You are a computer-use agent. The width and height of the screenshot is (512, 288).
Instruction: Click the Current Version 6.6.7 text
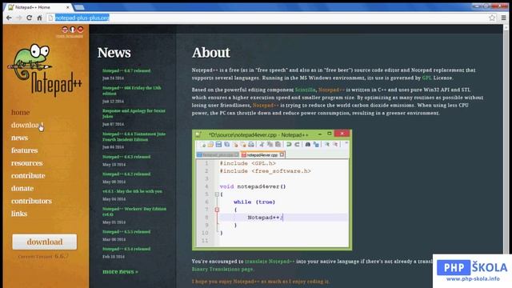[43, 257]
